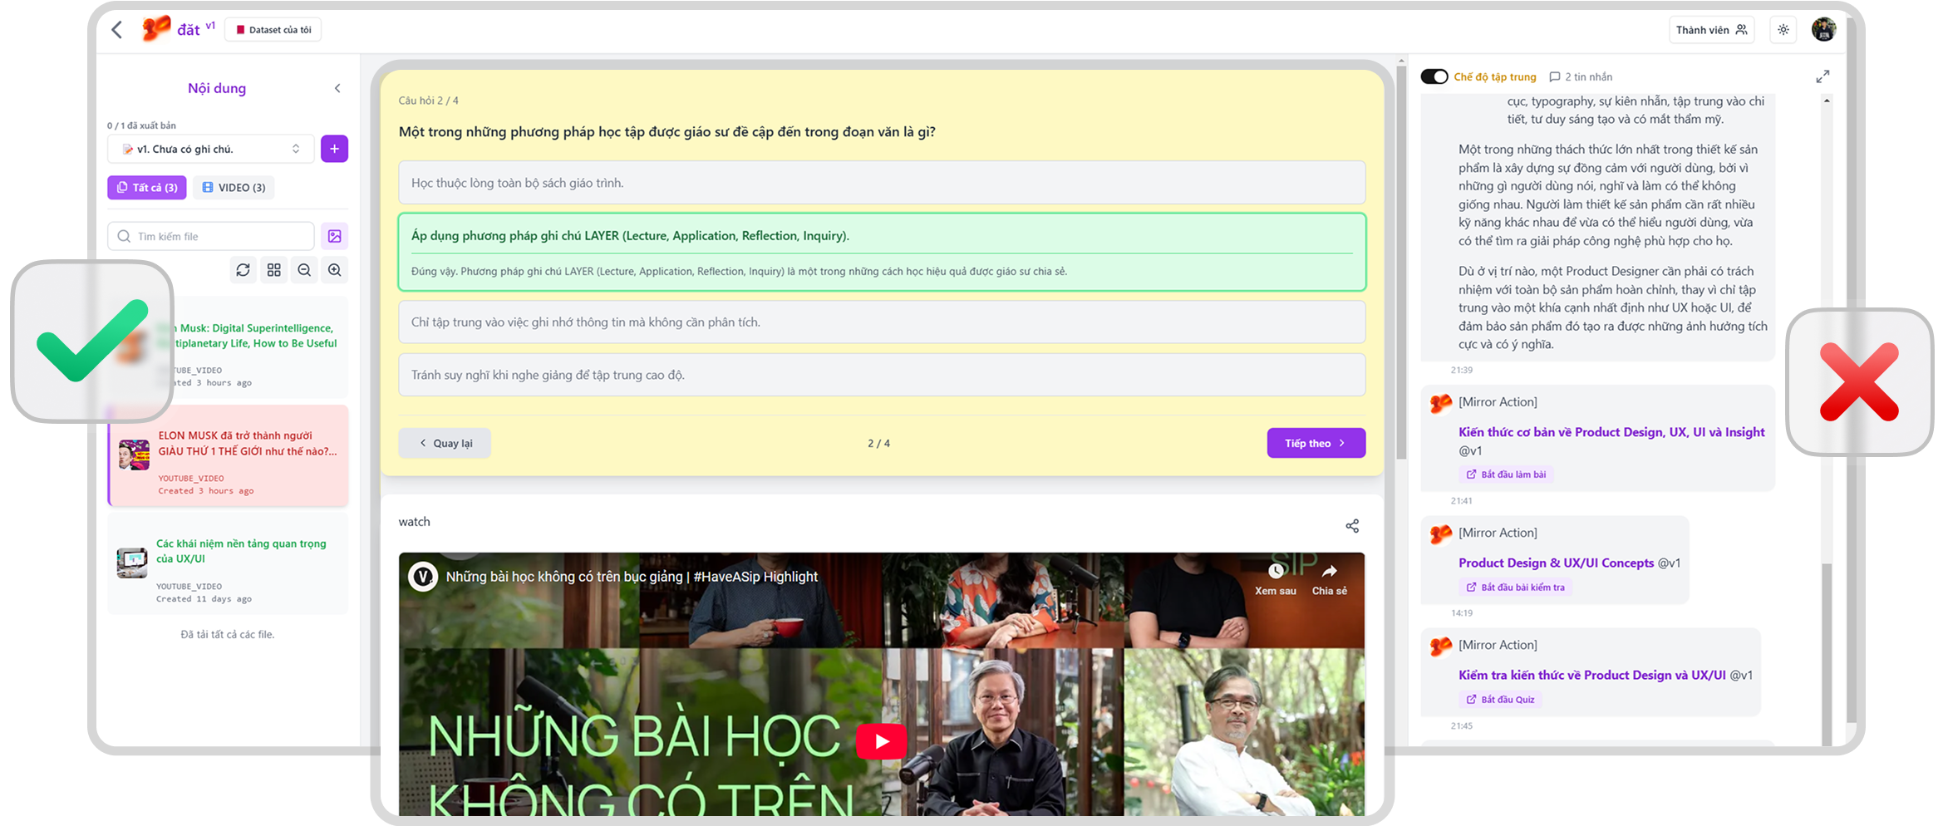Viewport: 1943px width, 826px height.
Task: Collapse the Nội dung sidebar panel
Action: pos(337,88)
